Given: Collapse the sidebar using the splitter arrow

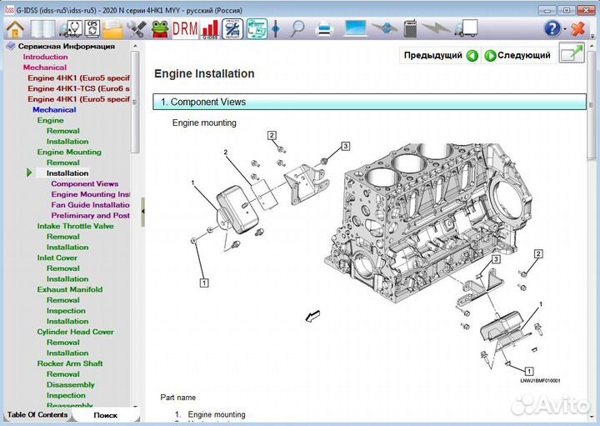Looking at the screenshot, I should (142, 212).
